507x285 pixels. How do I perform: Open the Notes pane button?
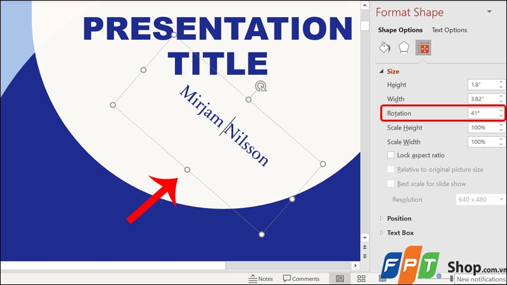pos(260,279)
